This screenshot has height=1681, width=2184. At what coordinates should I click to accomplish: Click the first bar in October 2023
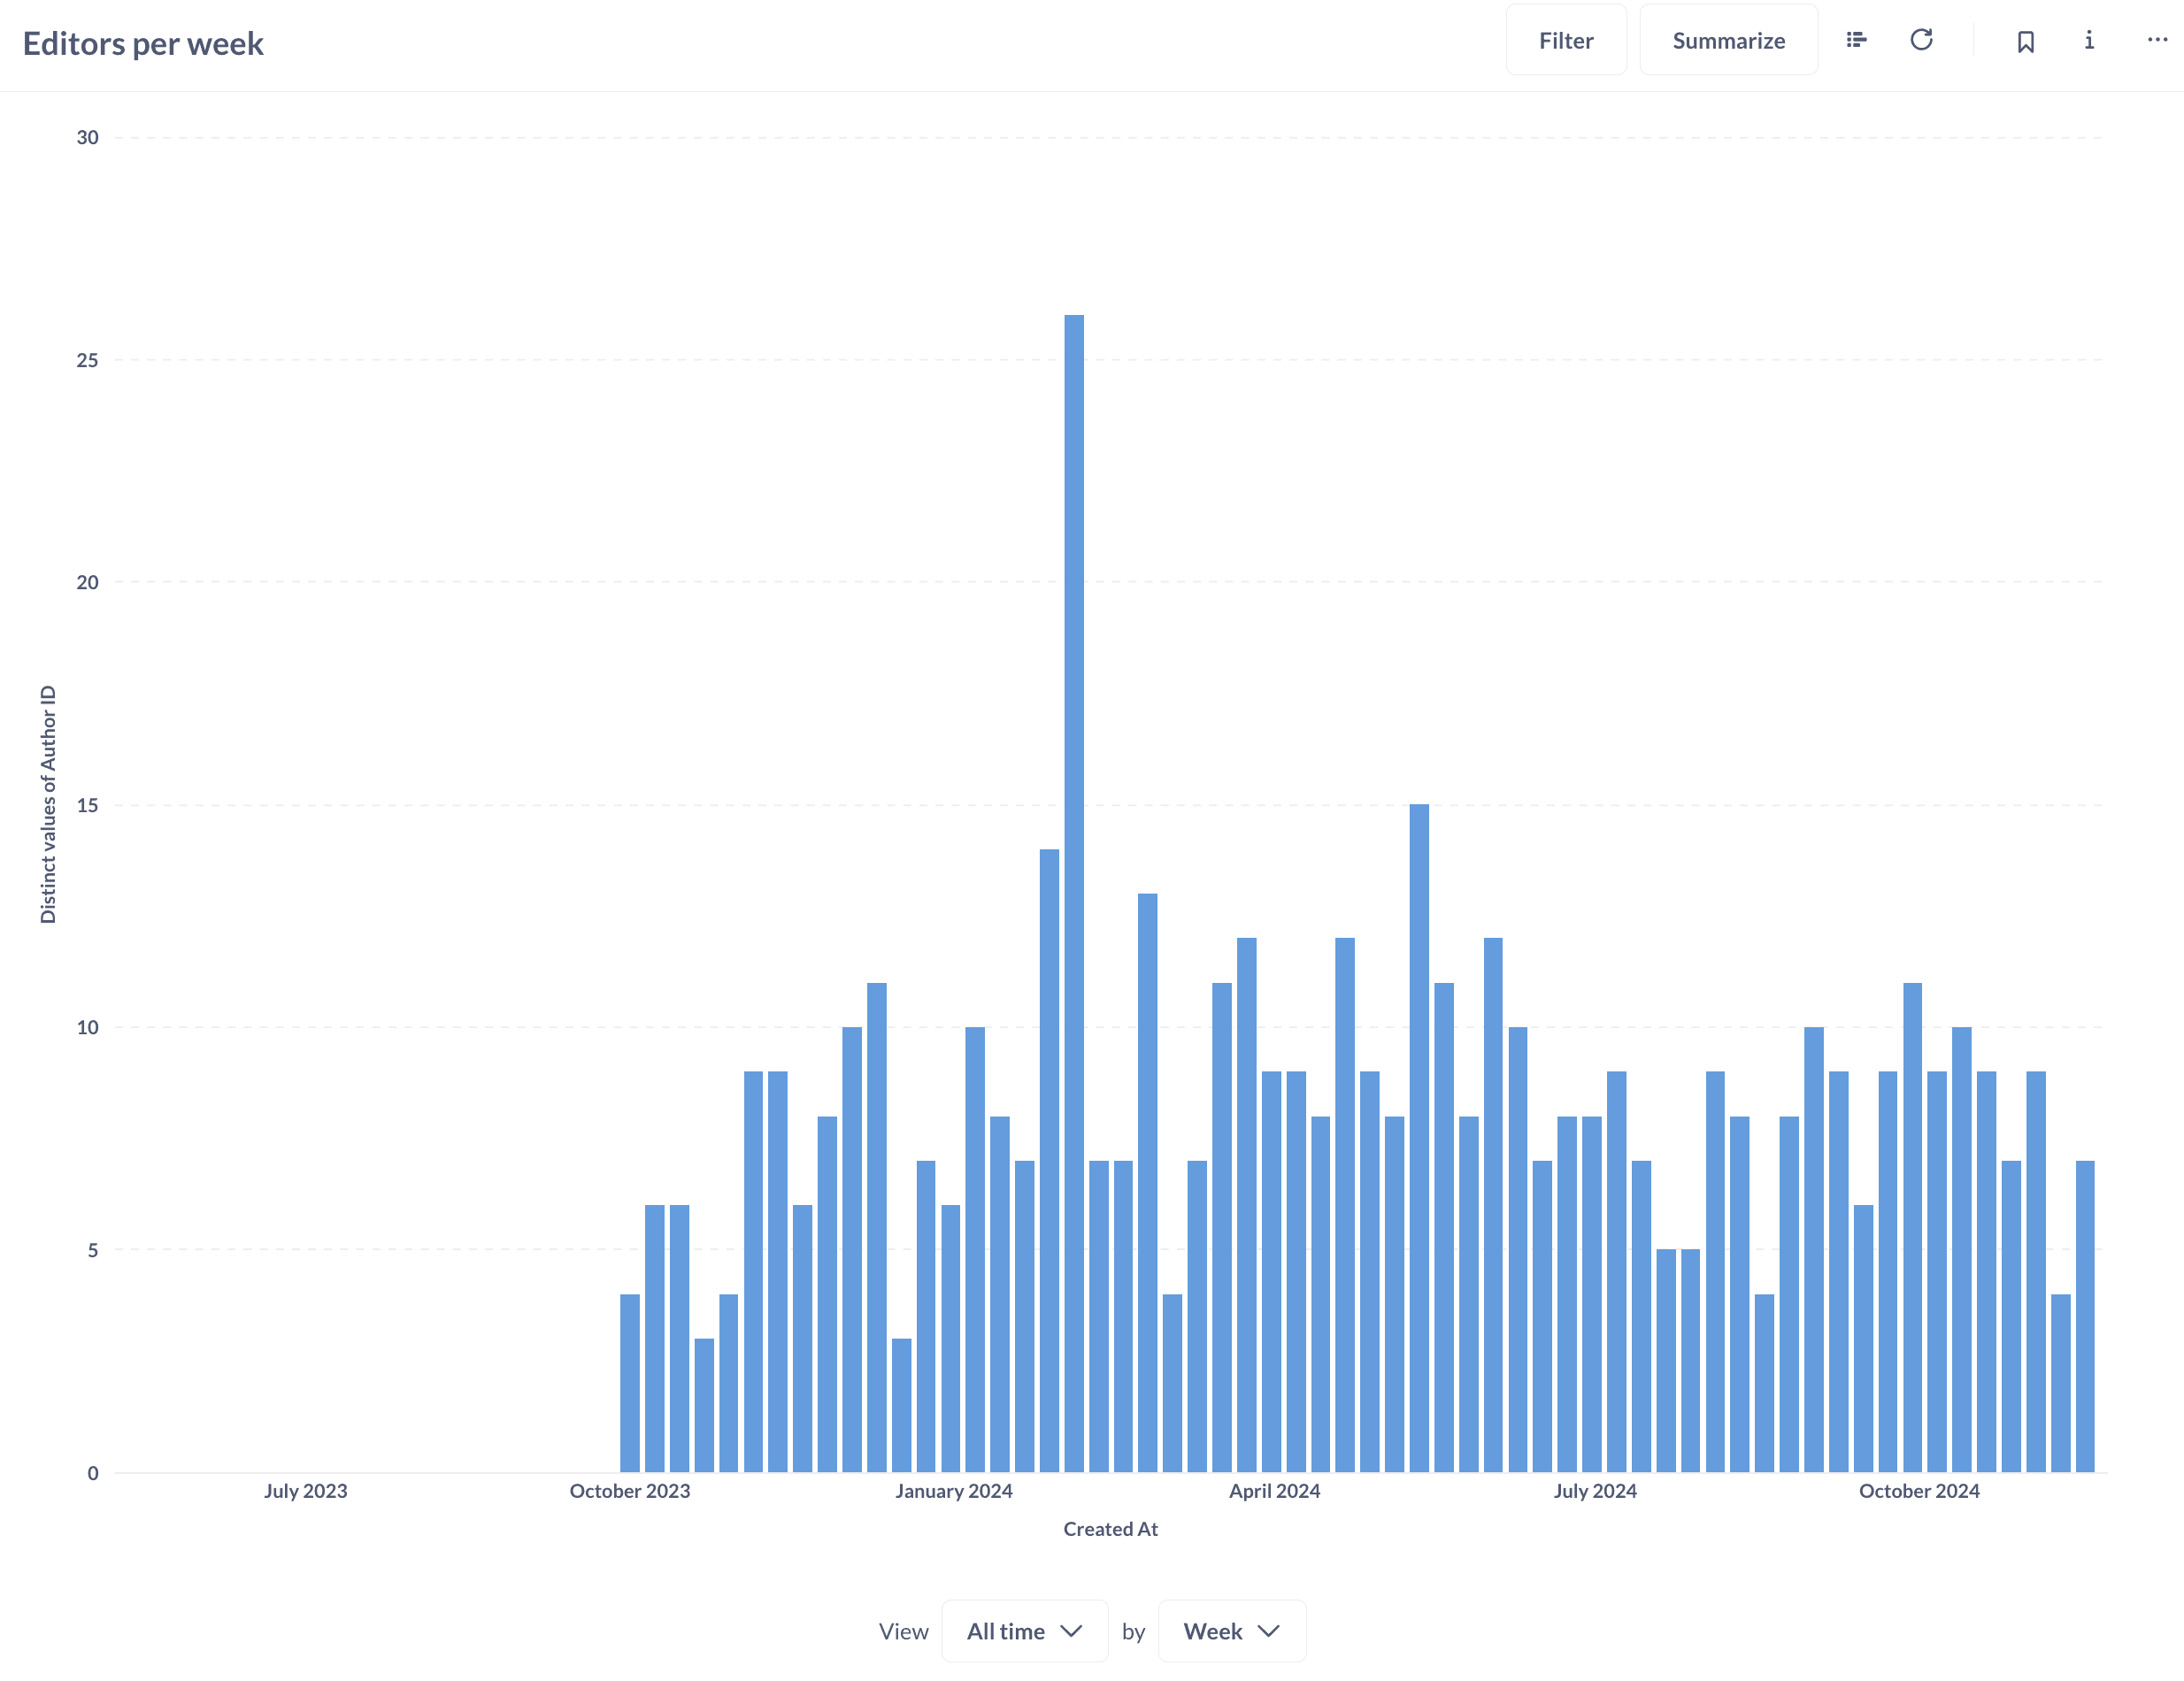630,1382
